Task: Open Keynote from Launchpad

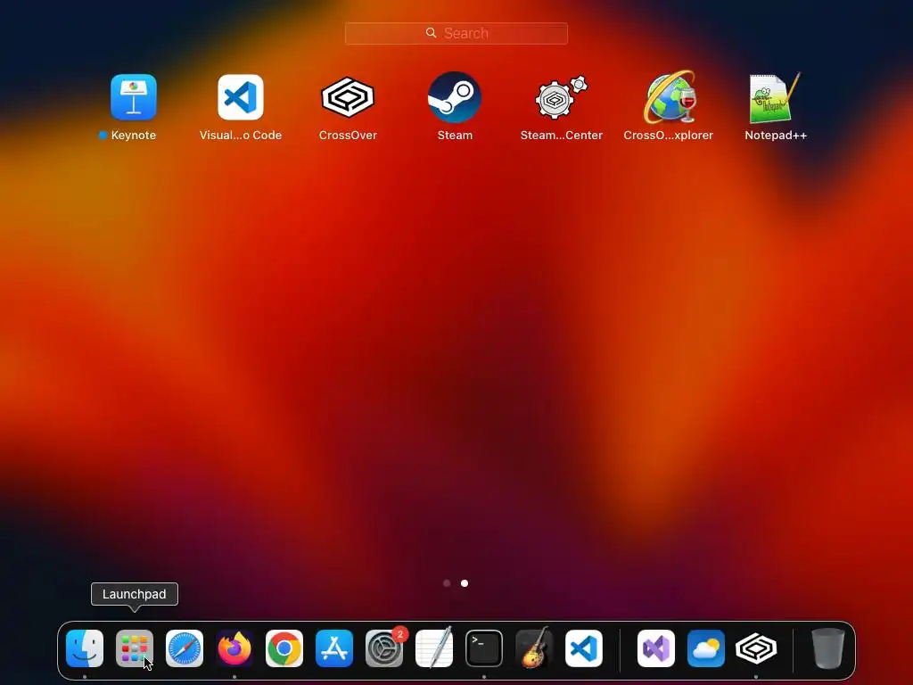Action: tap(134, 97)
